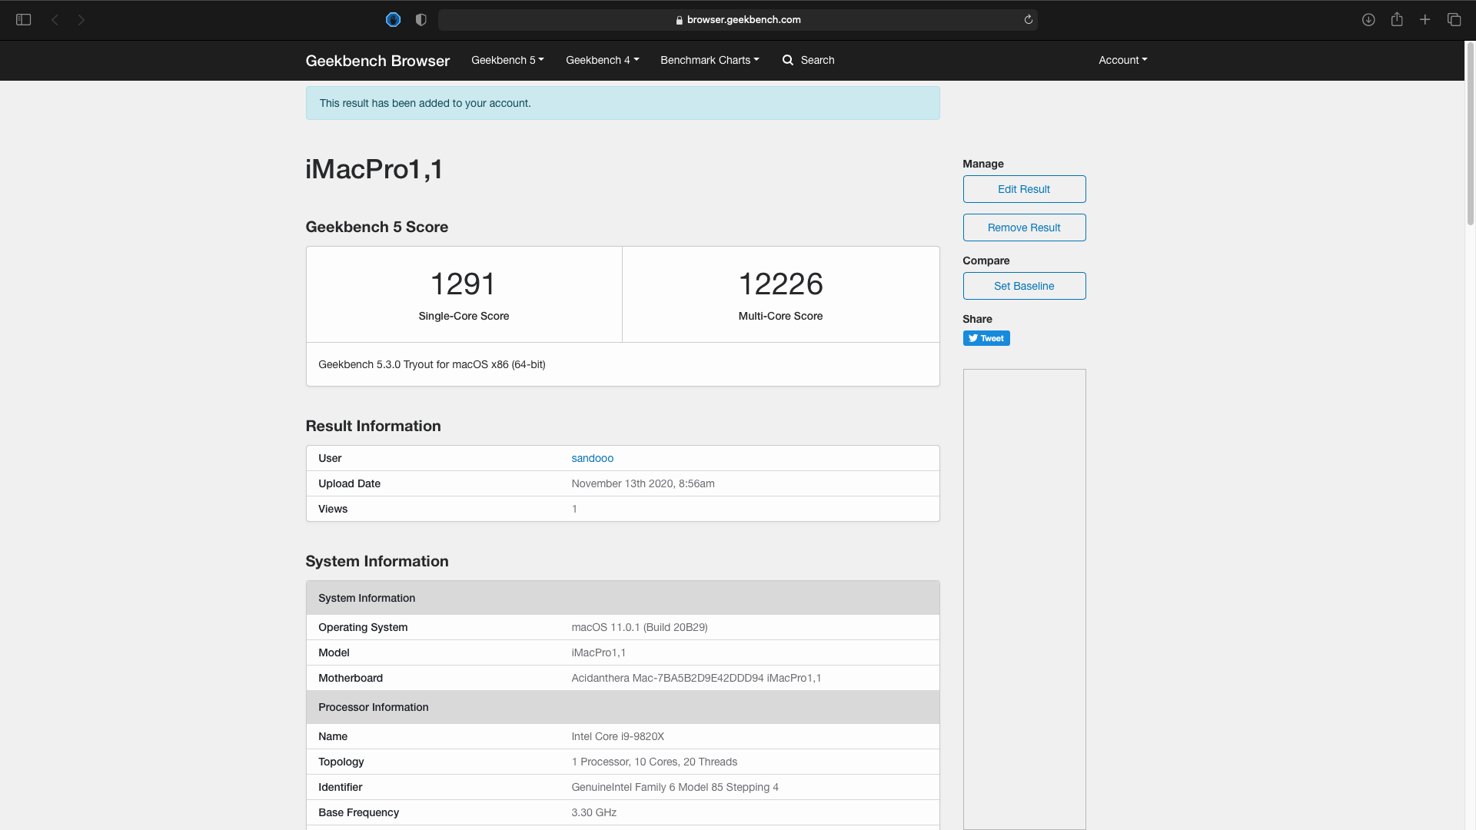Open the blue extension icon in the toolbar
The height and width of the screenshot is (830, 1476).
(x=393, y=20)
